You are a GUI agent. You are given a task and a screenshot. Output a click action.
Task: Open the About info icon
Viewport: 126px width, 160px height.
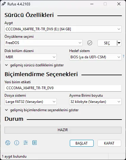(17, 143)
